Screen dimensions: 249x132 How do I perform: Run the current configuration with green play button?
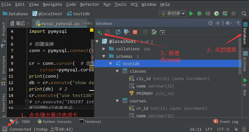(191, 14)
